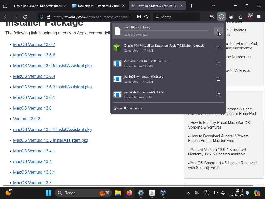Open MacOS Sonoma 14.5 Update Released article
This screenshot has width=265, height=199.
pos(222,165)
